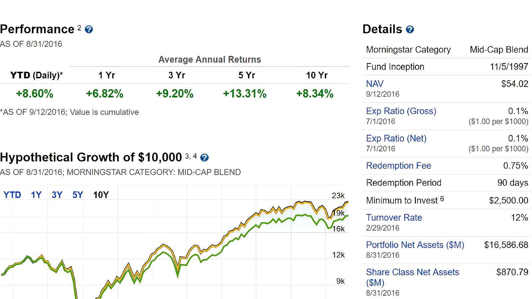
Task: Click the orange line at chart's right end
Action: 347,202
